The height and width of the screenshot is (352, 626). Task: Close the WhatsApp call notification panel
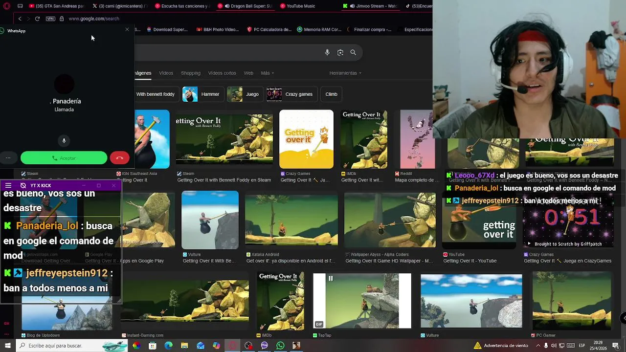point(127,30)
